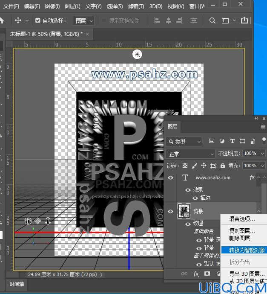Open the 选择(S) menu
Screen dimensions: 267x294
point(115,6)
